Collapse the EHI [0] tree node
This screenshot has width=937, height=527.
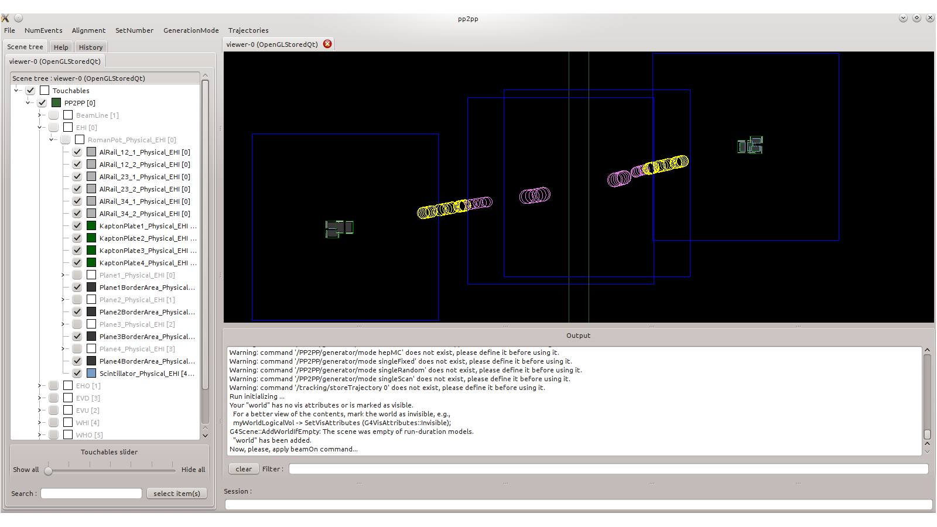(x=40, y=127)
